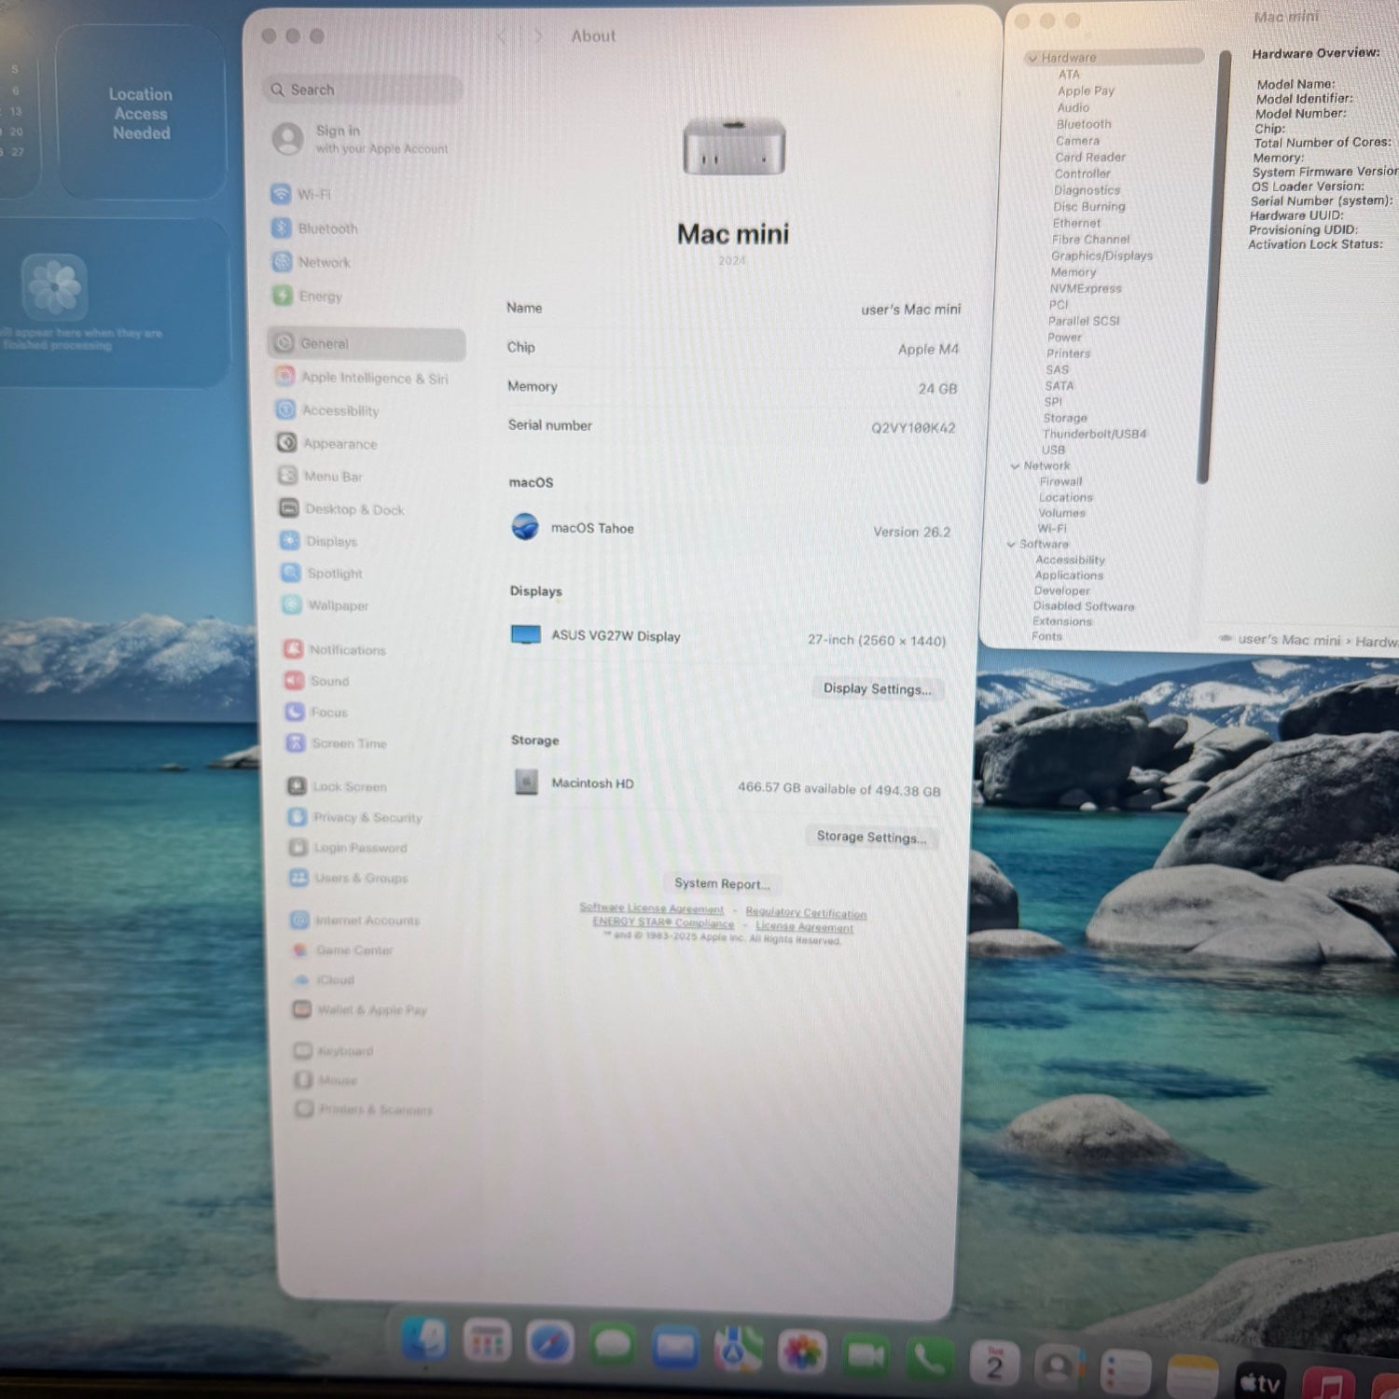Select Card Reader in the Hardware list
The image size is (1399, 1399).
(x=1090, y=157)
